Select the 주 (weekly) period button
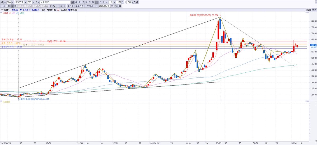Viewport: 317px width, 145px height. click(x=76, y=2)
